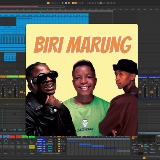
Task: Toggle the Operator chain activator
Action: pyautogui.click(x=59, y=139)
